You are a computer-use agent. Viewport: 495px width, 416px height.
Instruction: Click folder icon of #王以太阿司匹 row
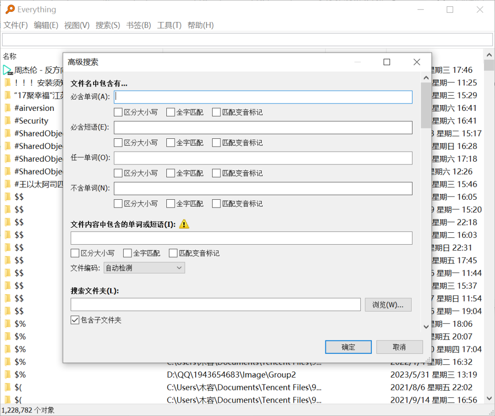point(8,184)
